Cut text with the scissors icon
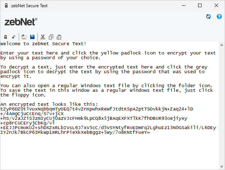Viewport: 225px width, 170px height. 42,37
